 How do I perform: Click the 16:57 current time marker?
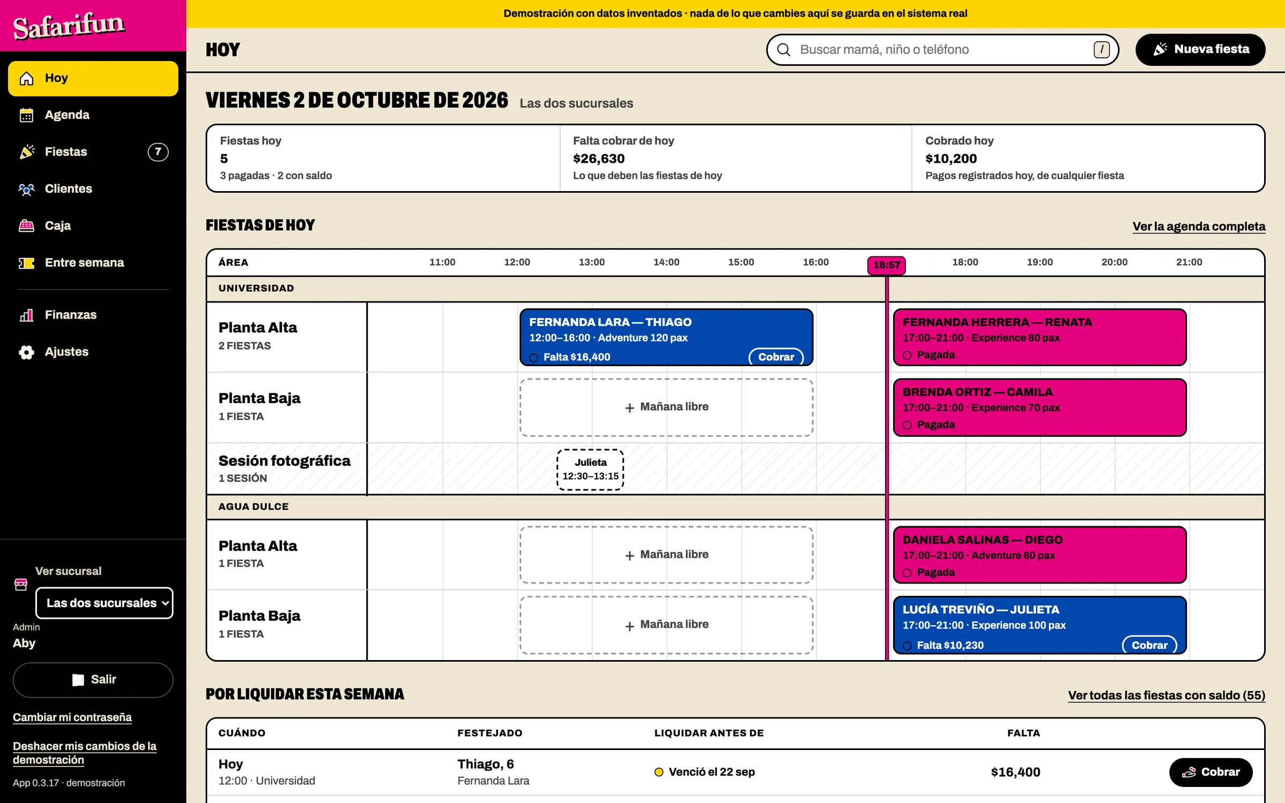[x=887, y=265]
